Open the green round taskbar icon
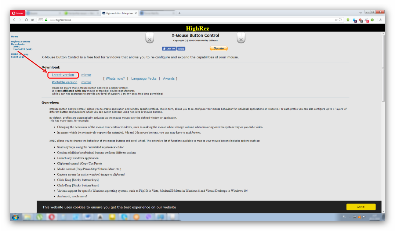 40,217
